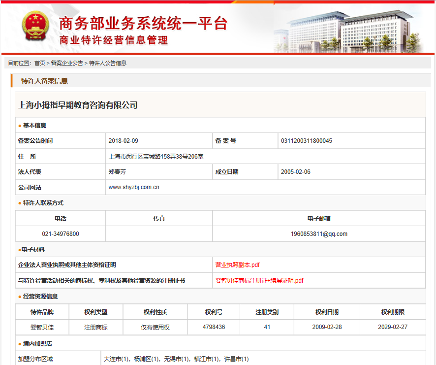
Task: Click the 加盟分布区域 label
Action: click(x=35, y=359)
